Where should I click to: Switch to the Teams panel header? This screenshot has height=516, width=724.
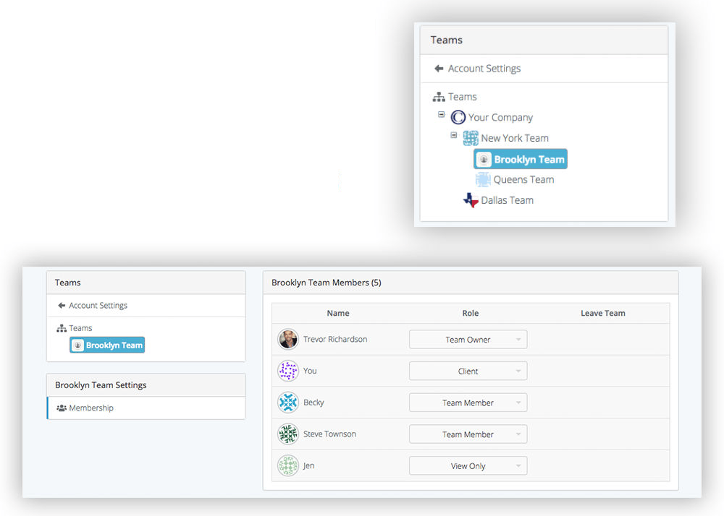coord(67,283)
